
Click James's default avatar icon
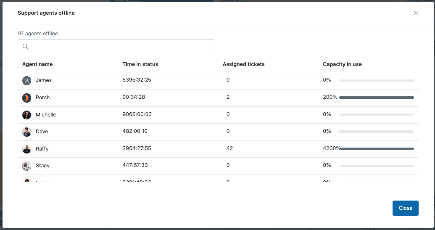point(26,80)
